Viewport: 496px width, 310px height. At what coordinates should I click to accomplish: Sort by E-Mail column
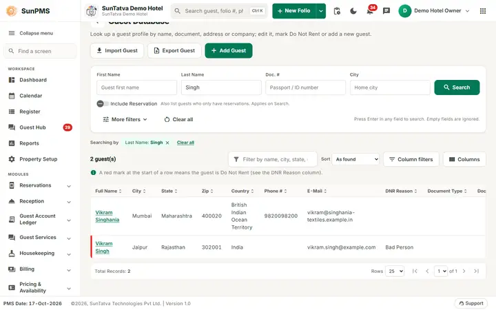click(317, 191)
